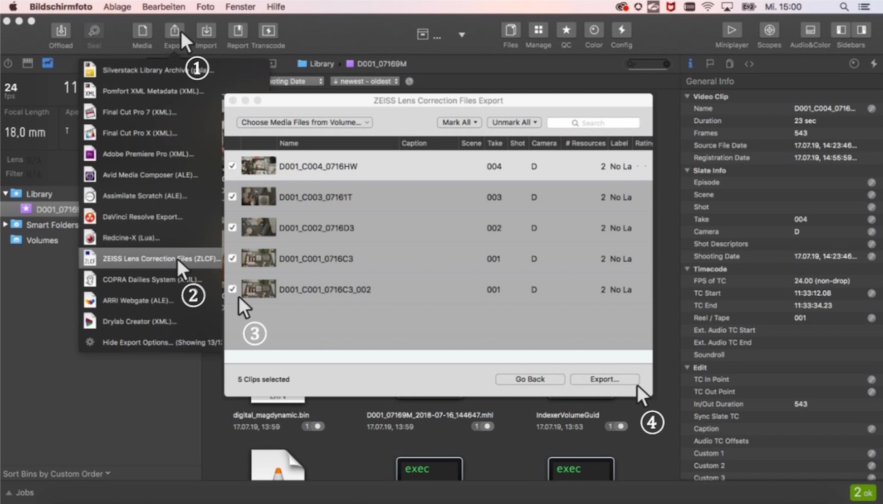Screen dimensions: 883x504
Task: Click the lightning bolt icon in right panel
Action: pyautogui.click(x=874, y=63)
